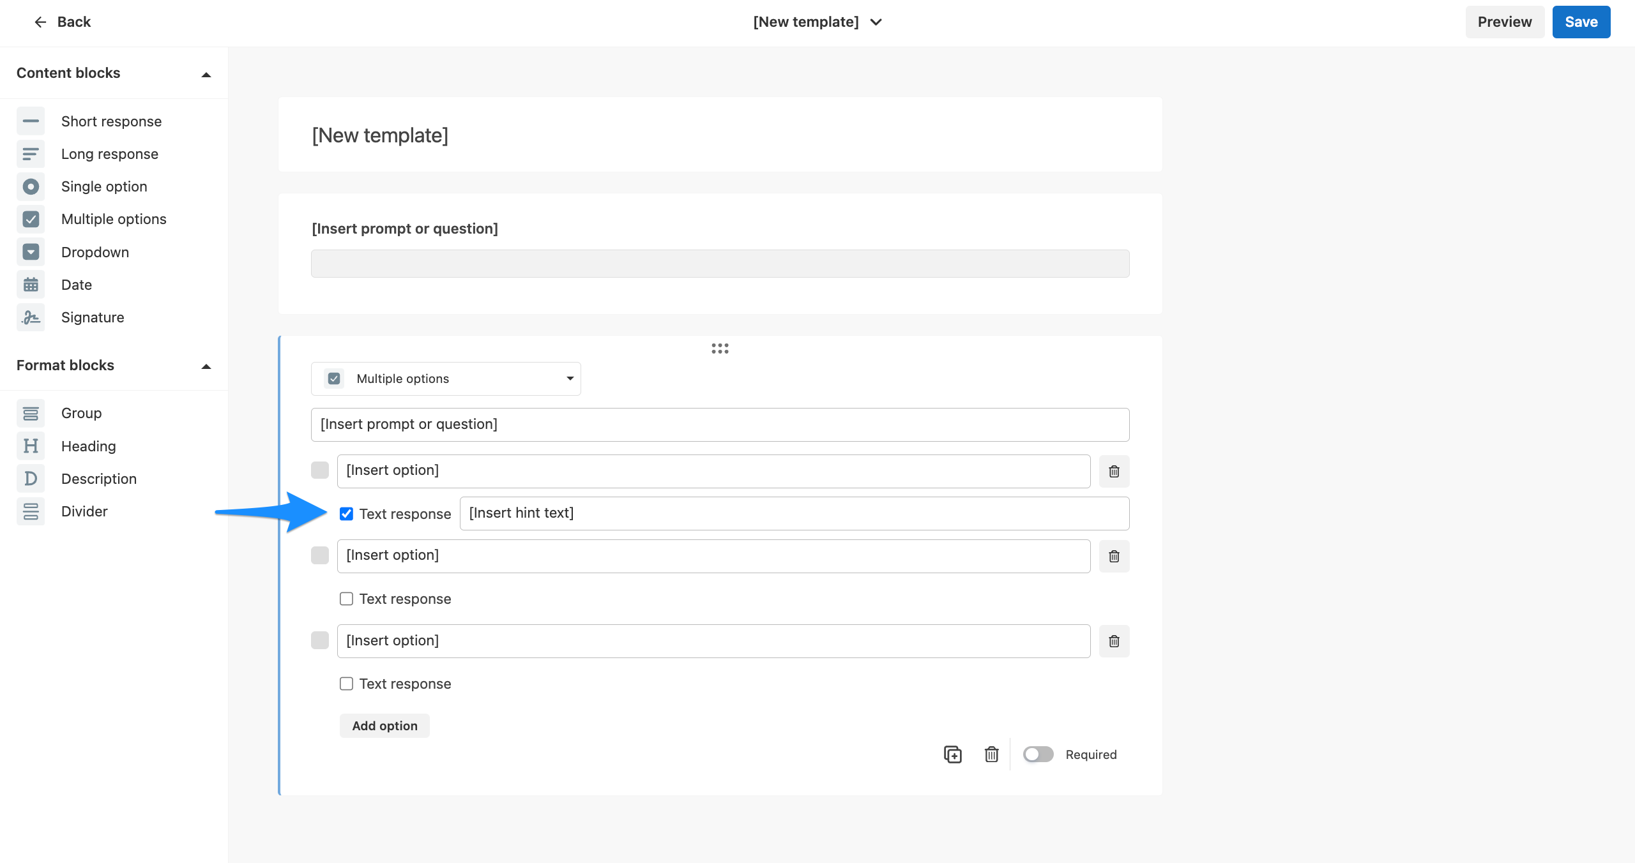Image resolution: width=1635 pixels, height=863 pixels.
Task: Click the second Insert option input field
Action: [713, 556]
